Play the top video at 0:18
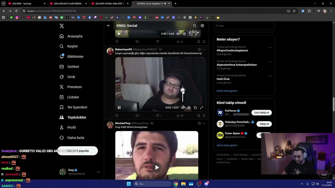This screenshot has width=335, height=188. 119,34
